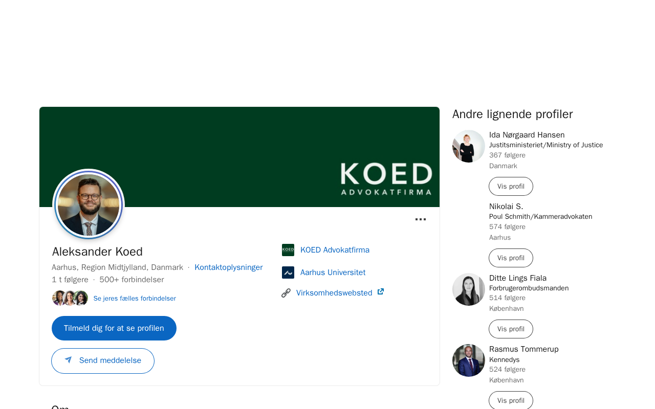Click 'Se jeres fælles forbindelser' link
This screenshot has height=409, width=655.
point(135,299)
